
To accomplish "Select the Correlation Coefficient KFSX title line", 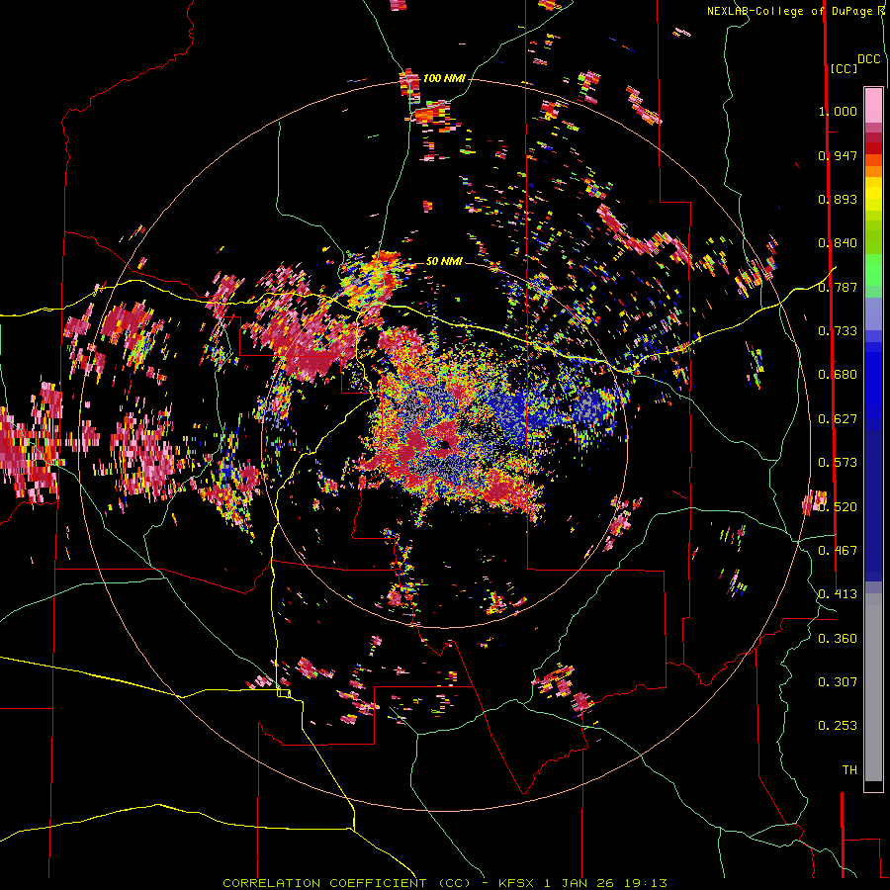I will click(x=444, y=883).
